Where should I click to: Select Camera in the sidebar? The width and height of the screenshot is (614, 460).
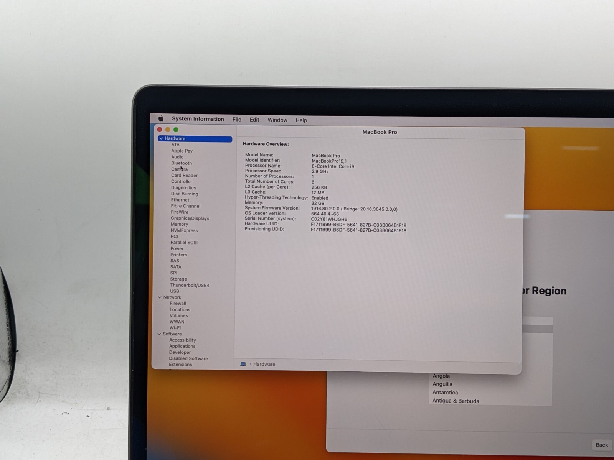tap(179, 169)
